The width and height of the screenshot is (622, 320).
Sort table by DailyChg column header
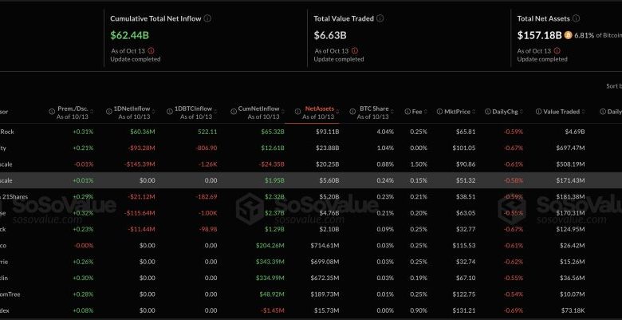tap(508, 111)
